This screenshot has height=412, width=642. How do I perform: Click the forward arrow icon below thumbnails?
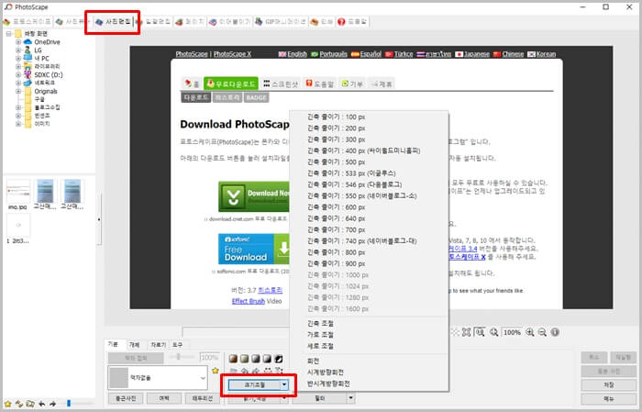pos(53,404)
